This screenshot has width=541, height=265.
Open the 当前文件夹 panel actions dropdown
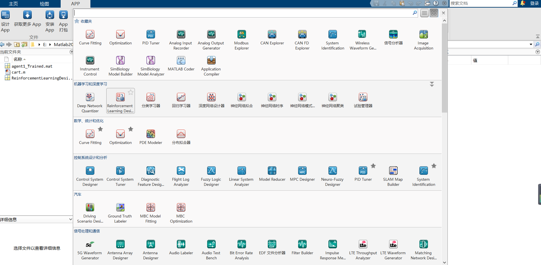coord(71,52)
